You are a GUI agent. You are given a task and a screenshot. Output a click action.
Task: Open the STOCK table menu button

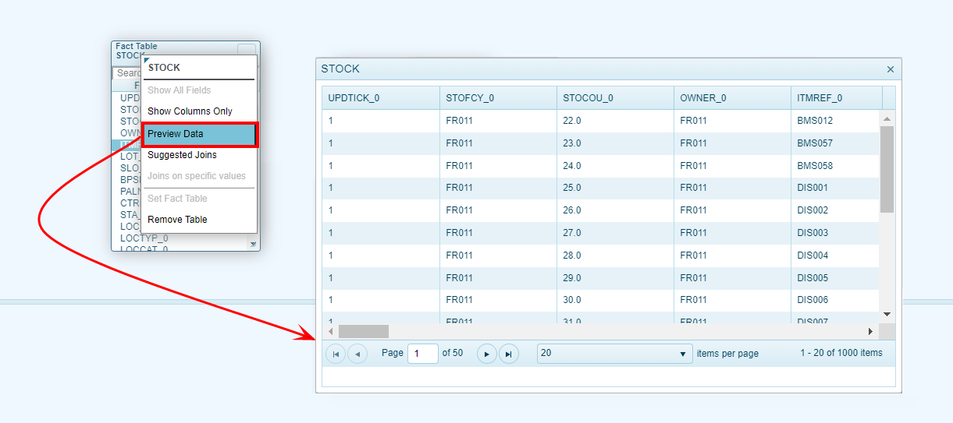[x=247, y=49]
